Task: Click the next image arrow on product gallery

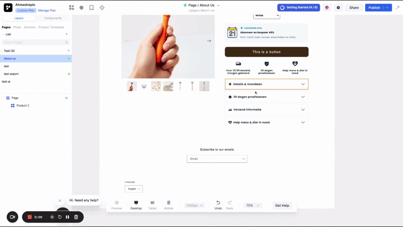Action: [x=209, y=41]
